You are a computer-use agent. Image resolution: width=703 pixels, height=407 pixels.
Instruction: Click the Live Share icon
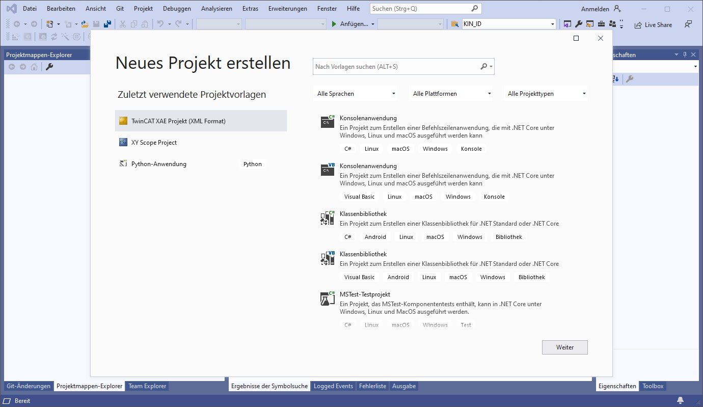[x=638, y=25]
